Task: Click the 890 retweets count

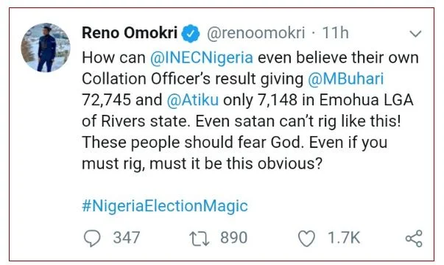Action: 234,238
